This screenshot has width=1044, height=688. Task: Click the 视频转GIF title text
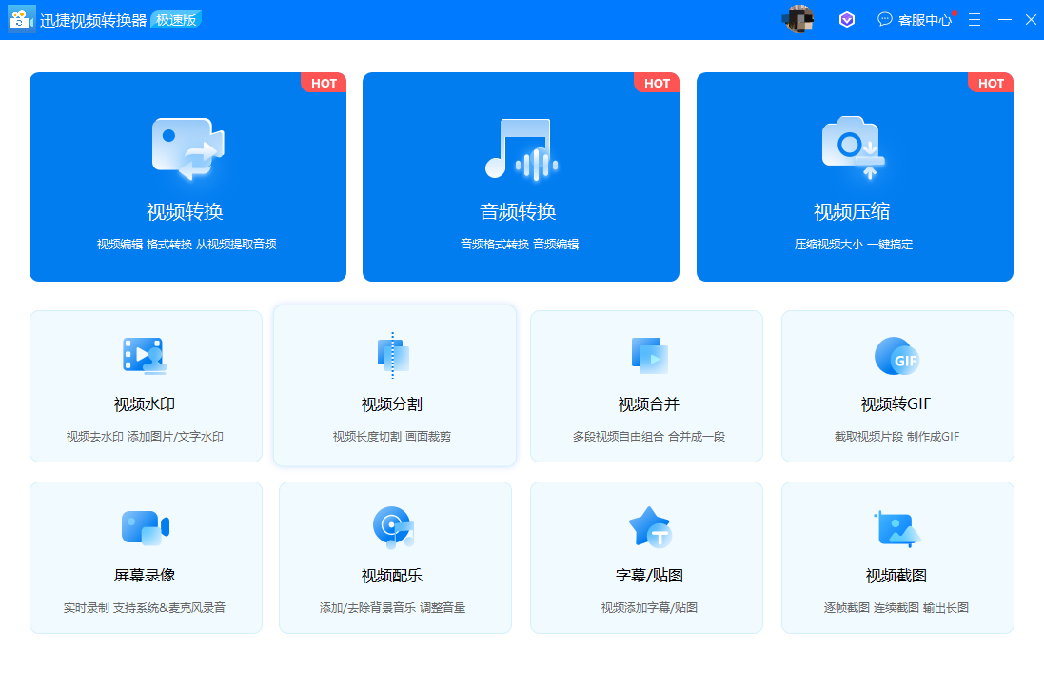click(x=896, y=404)
